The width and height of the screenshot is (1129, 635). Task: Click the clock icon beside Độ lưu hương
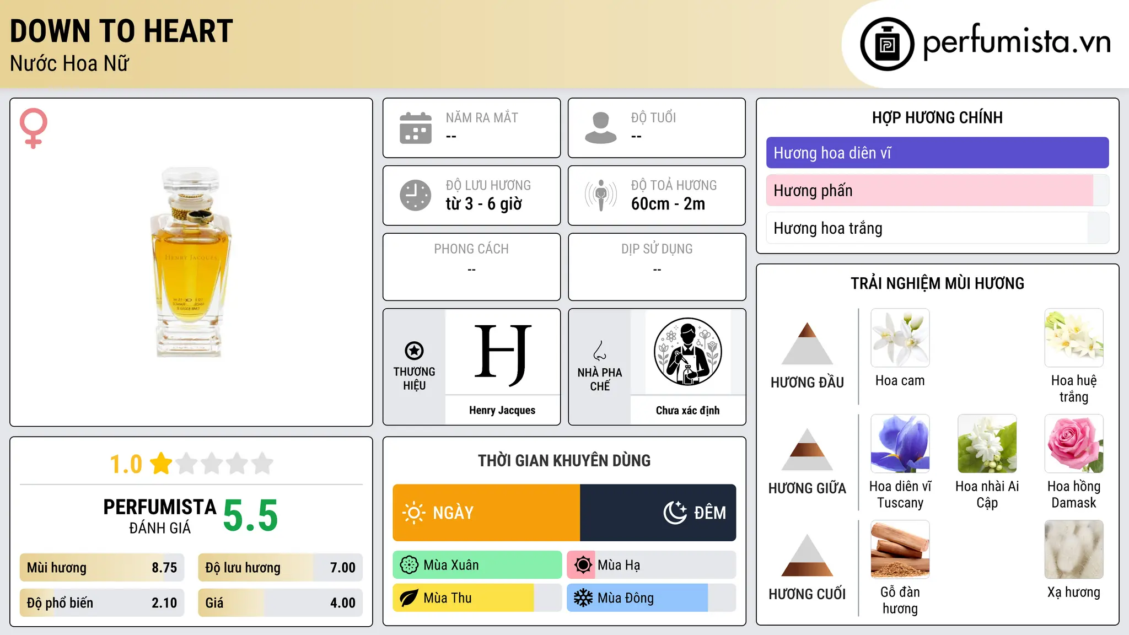(x=416, y=195)
